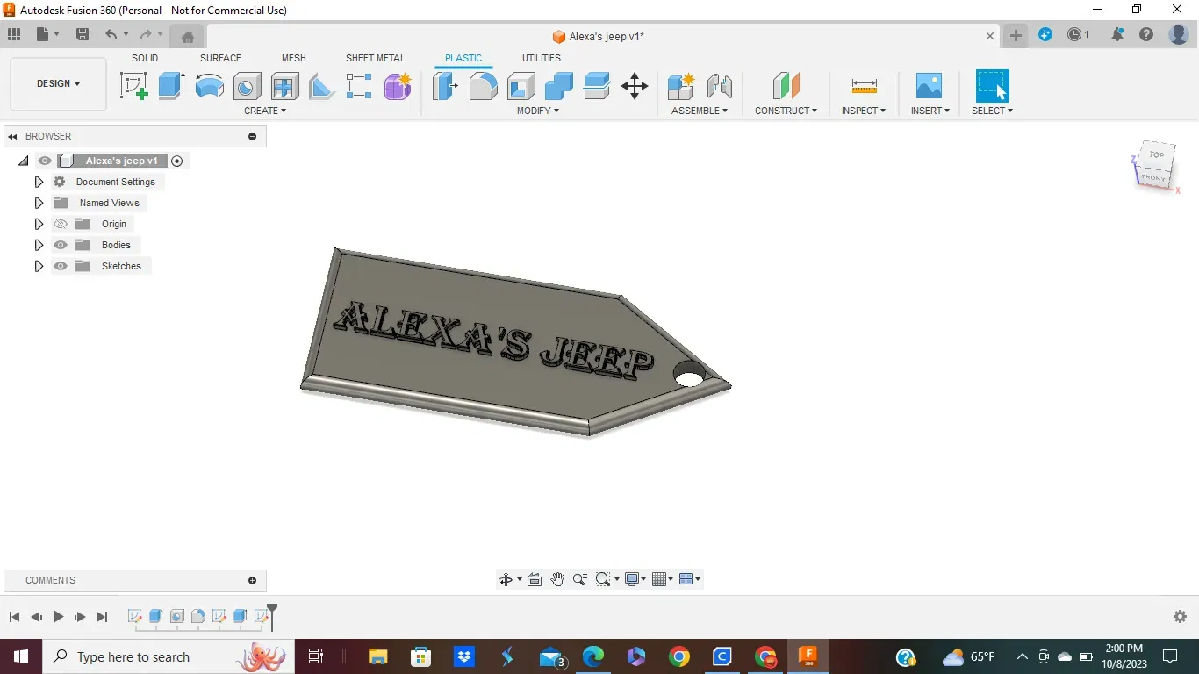Switch to the SHEET METAL tab
The width and height of the screenshot is (1199, 674).
point(376,58)
